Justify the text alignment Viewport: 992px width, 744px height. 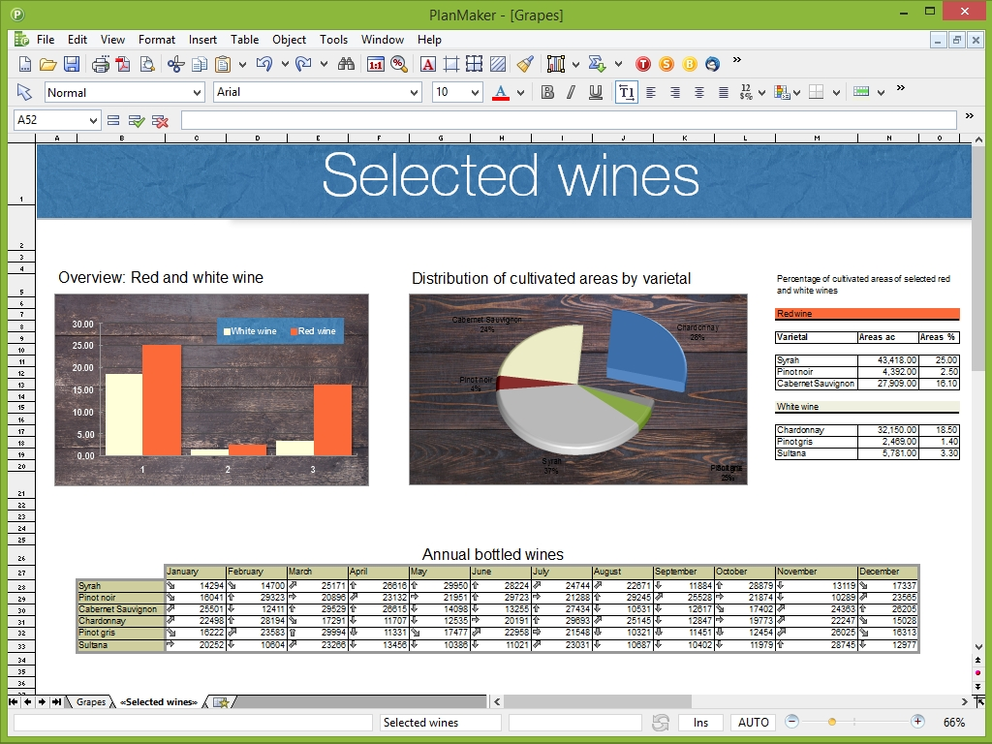[723, 92]
